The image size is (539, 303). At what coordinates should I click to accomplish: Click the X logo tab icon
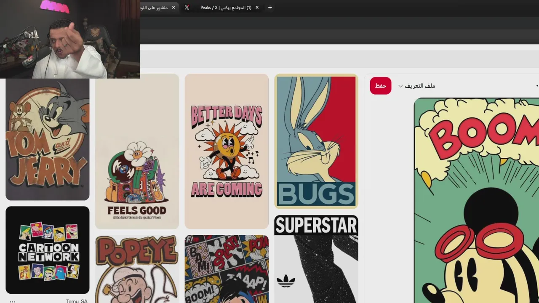click(187, 8)
